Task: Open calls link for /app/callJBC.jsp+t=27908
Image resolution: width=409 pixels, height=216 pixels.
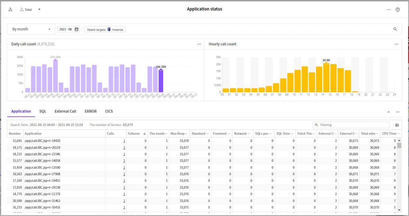Action: coord(124,174)
